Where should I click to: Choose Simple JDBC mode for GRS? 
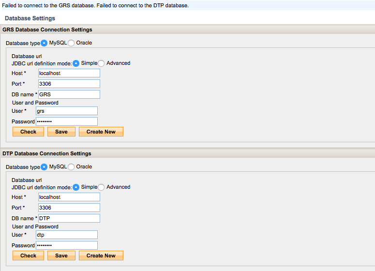click(76, 63)
